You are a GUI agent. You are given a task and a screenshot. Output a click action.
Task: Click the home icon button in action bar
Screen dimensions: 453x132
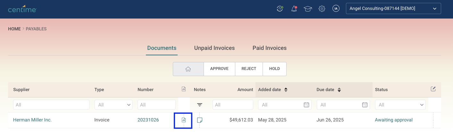pos(188,69)
